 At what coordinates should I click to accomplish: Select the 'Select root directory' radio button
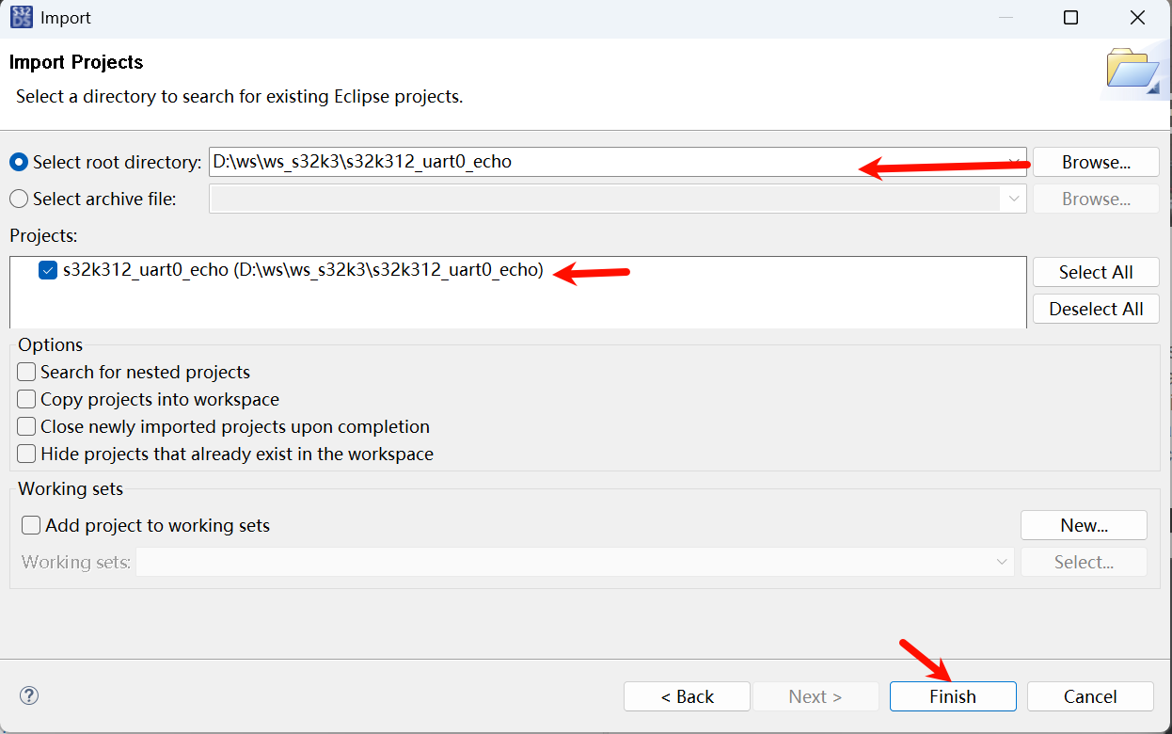[x=19, y=162]
